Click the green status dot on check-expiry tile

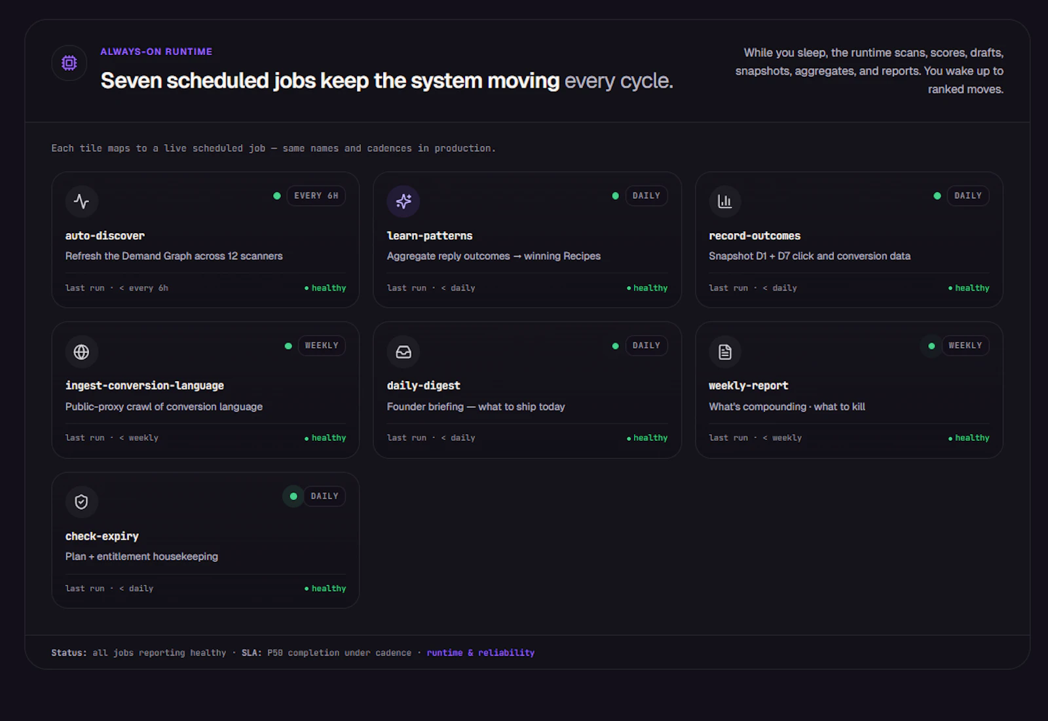point(293,496)
